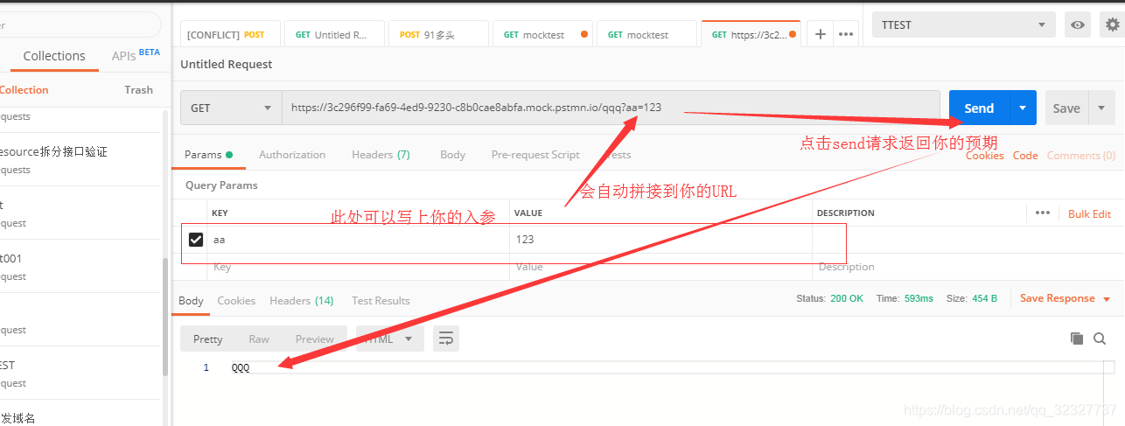1125x426 pixels.
Task: Click the Send button
Action: click(979, 108)
